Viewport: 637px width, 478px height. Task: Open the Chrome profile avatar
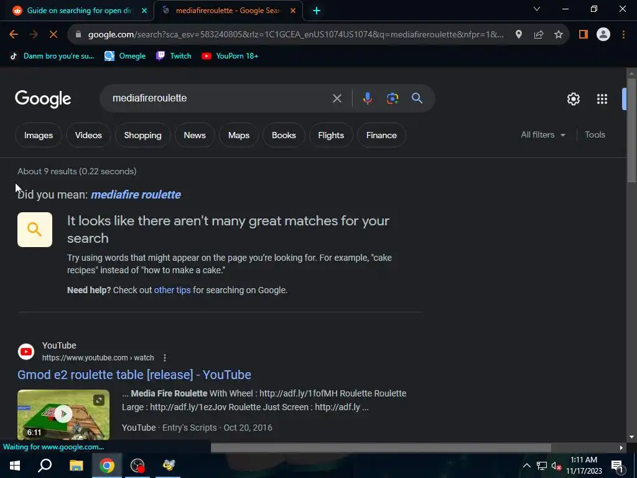(603, 35)
